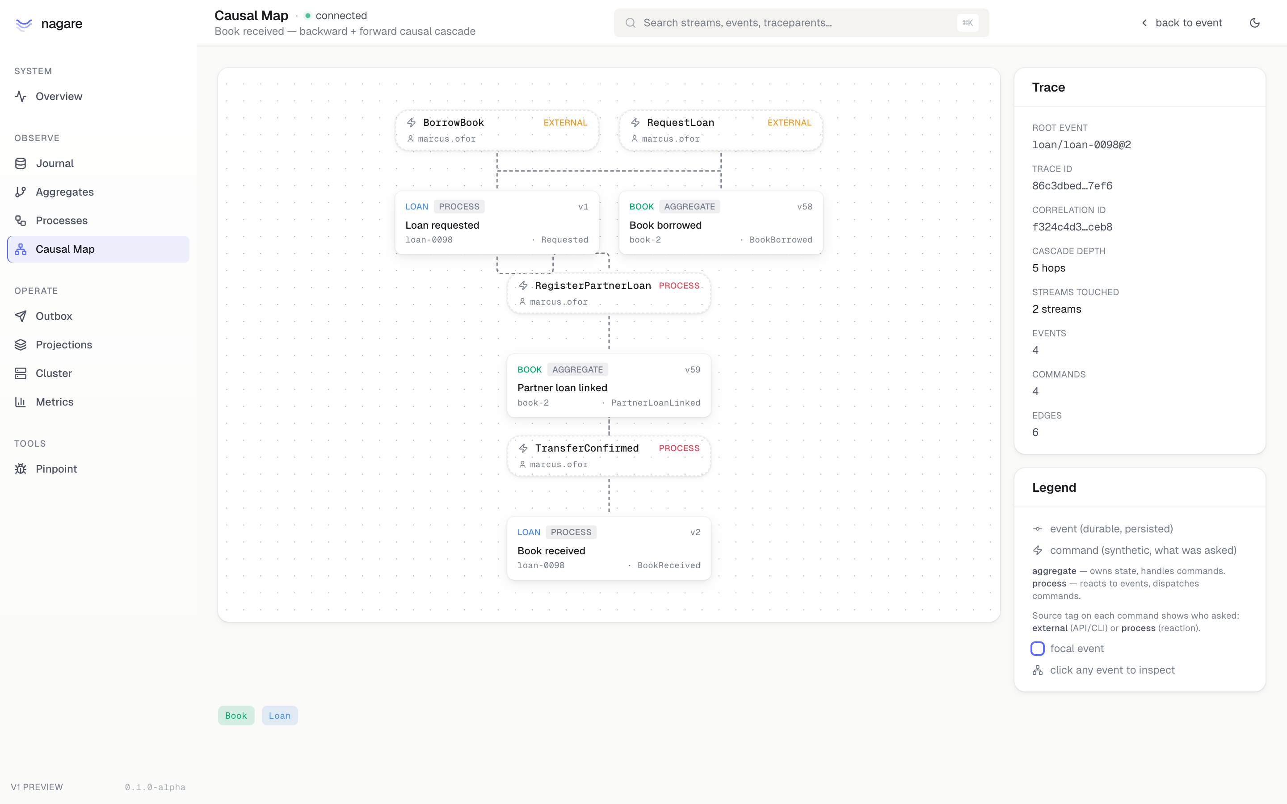The width and height of the screenshot is (1287, 804).
Task: Click user icon under TransferConfirmed
Action: tap(522, 465)
